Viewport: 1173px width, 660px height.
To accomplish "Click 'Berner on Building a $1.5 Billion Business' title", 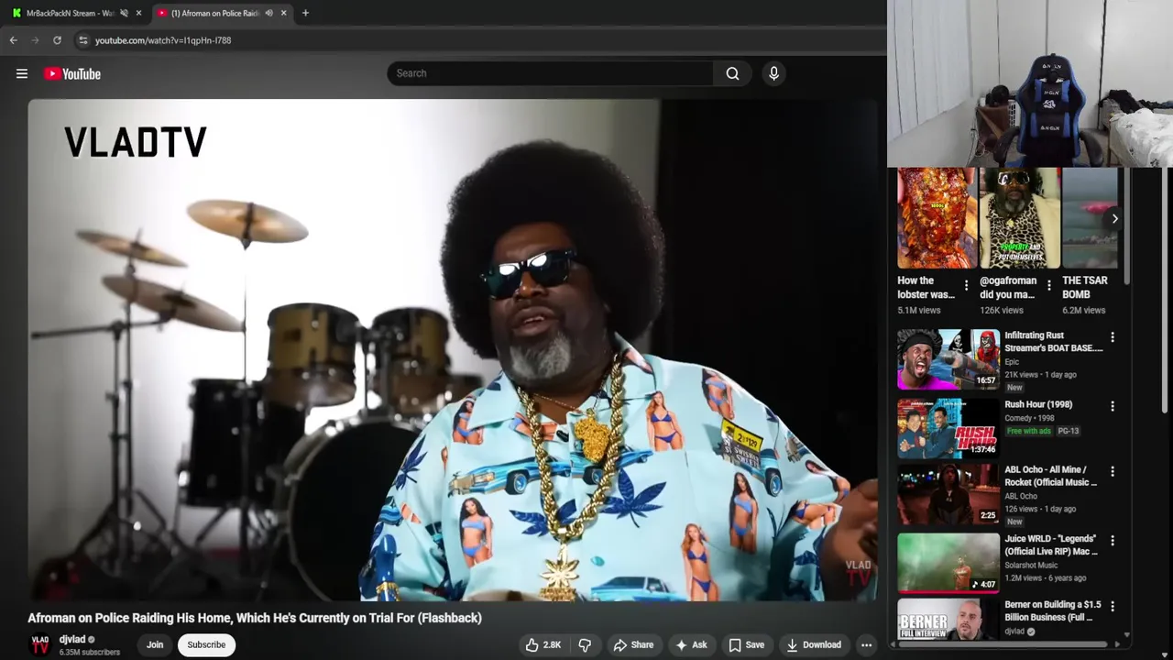I will 1053,611.
